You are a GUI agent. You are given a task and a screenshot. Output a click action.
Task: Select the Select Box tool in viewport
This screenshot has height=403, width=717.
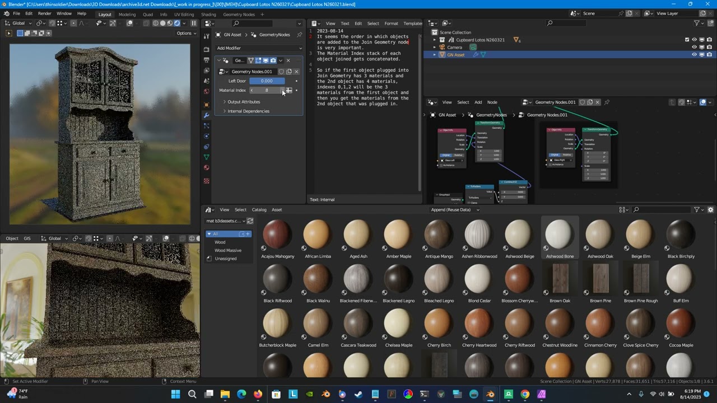click(8, 33)
